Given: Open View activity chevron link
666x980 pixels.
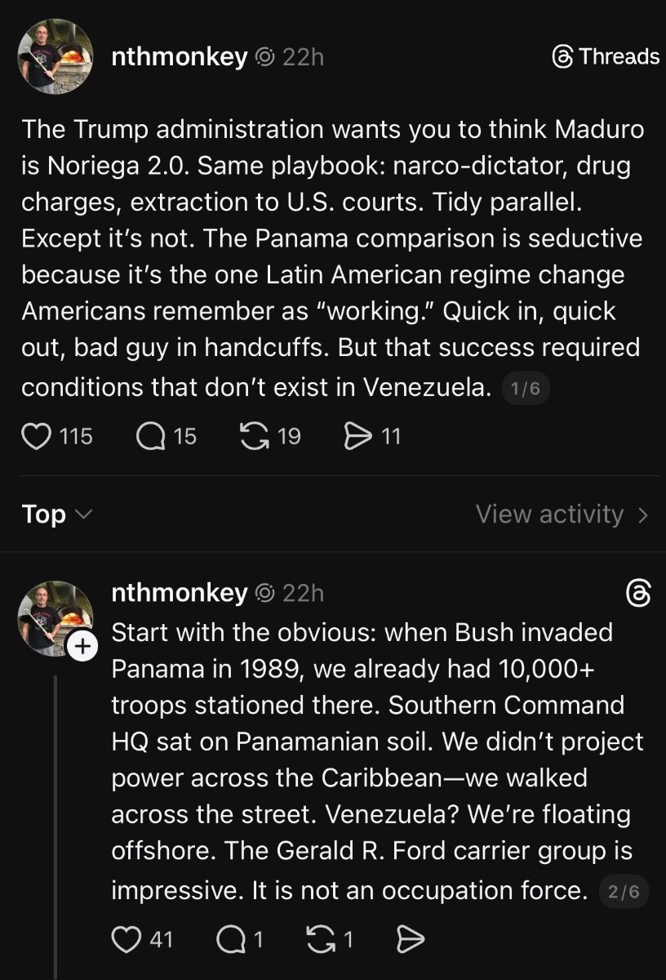Looking at the screenshot, I should tap(562, 514).
